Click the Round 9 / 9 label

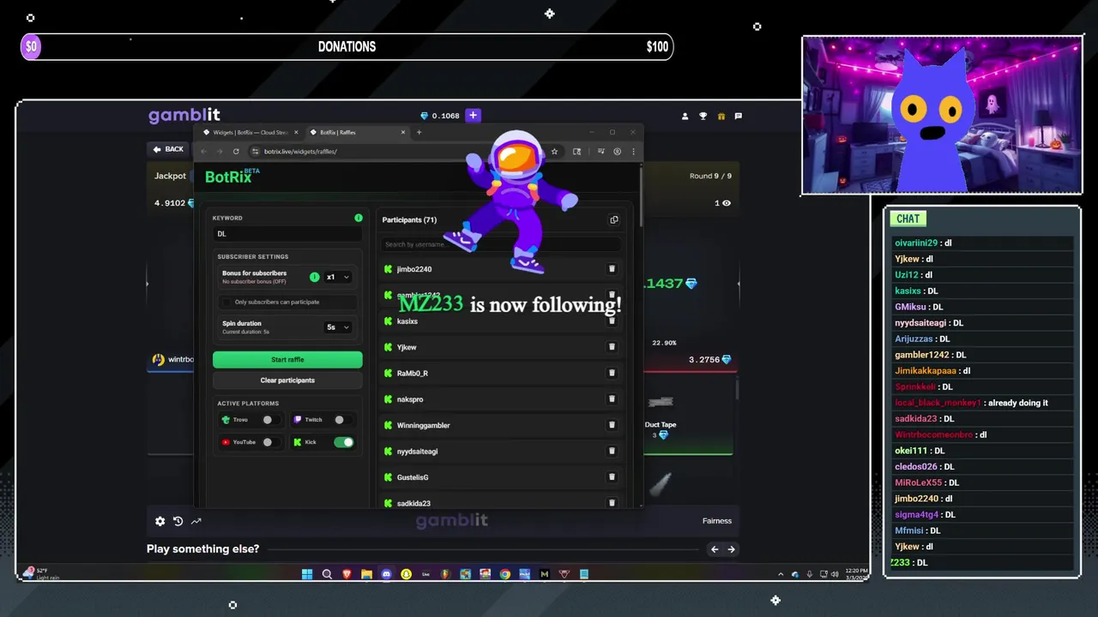pos(711,176)
